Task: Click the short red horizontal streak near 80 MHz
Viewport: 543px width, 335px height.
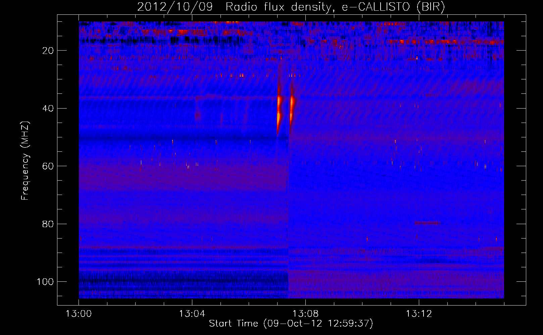Action: (427, 223)
